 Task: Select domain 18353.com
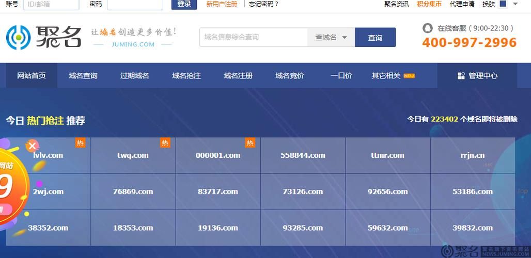coord(133,228)
